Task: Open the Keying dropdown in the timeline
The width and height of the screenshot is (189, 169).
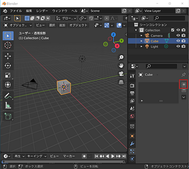Action: [37, 156]
